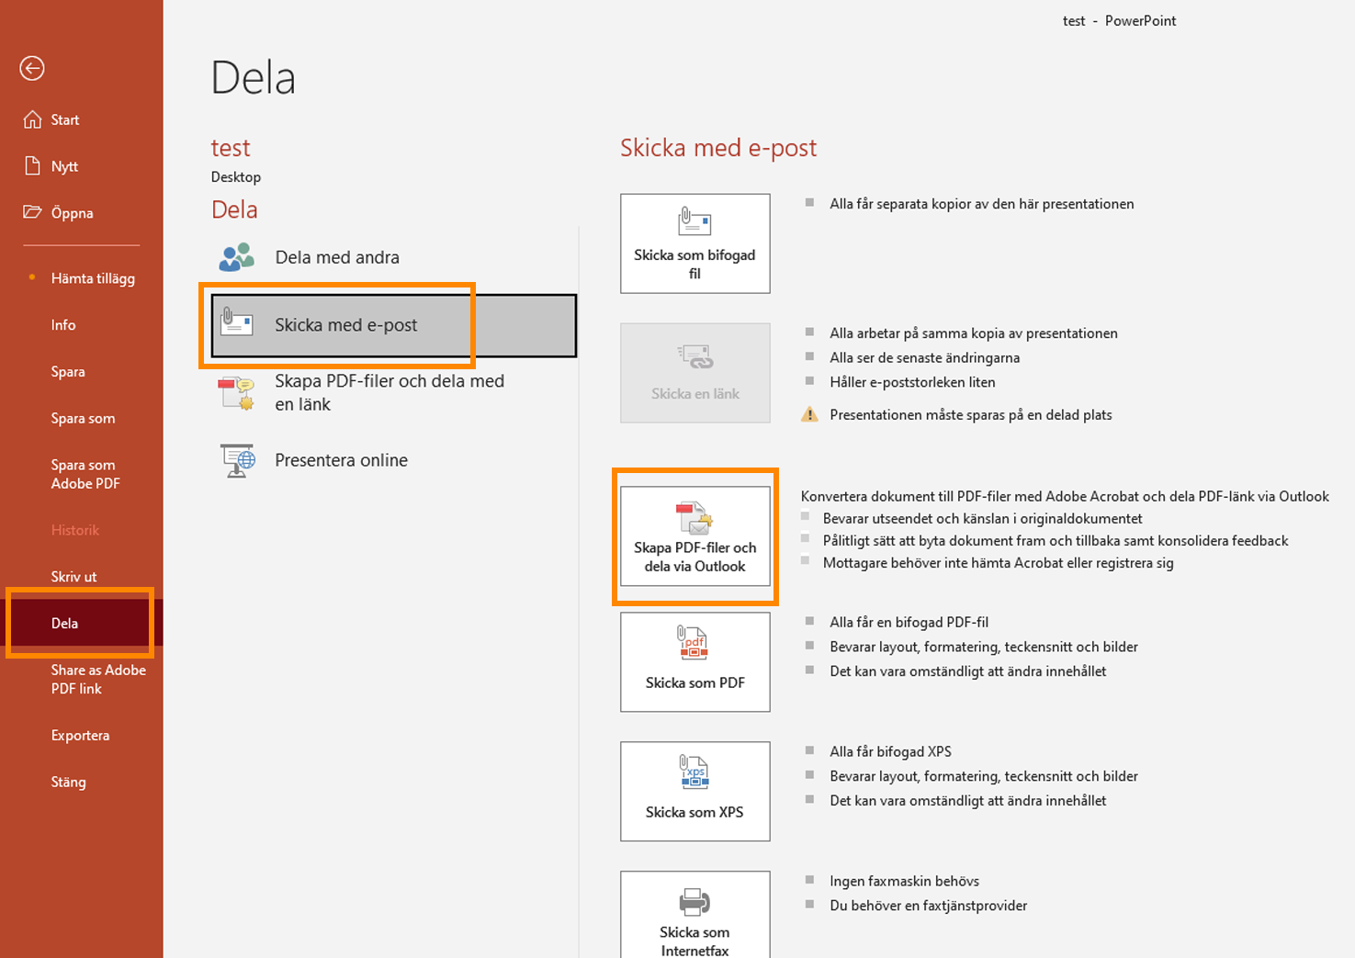
Task: Open 'Presentera online'
Action: point(341,460)
